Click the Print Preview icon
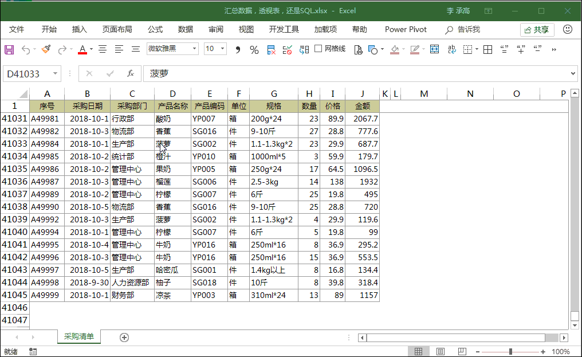The width and height of the screenshot is (582, 357). (x=358, y=50)
